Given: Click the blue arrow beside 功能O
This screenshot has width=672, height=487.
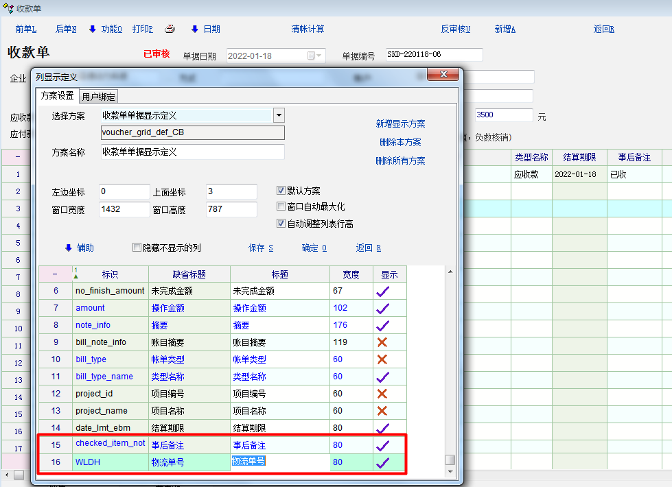Looking at the screenshot, I should coord(93,29).
